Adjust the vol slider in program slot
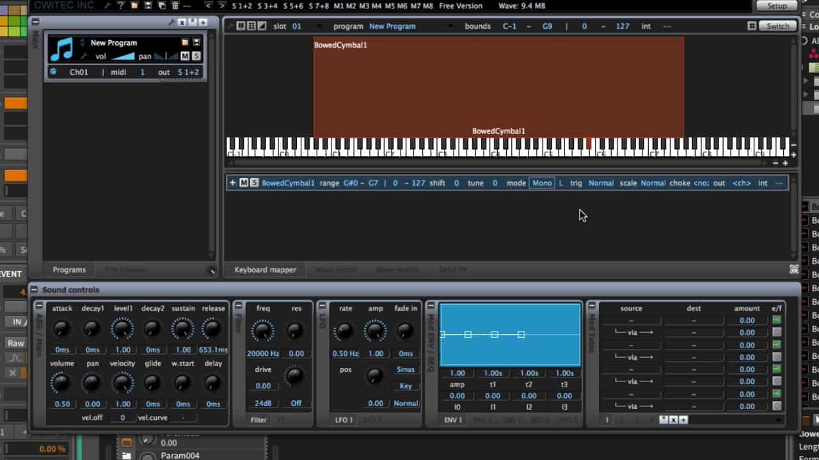This screenshot has width=819, height=460. [122, 56]
